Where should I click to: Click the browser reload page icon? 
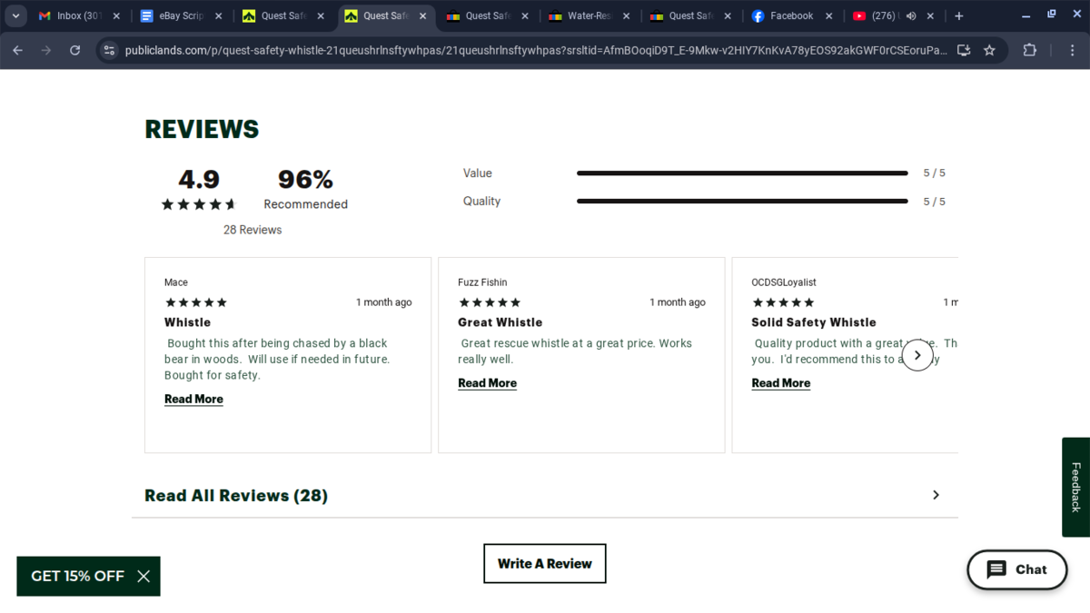tap(75, 50)
